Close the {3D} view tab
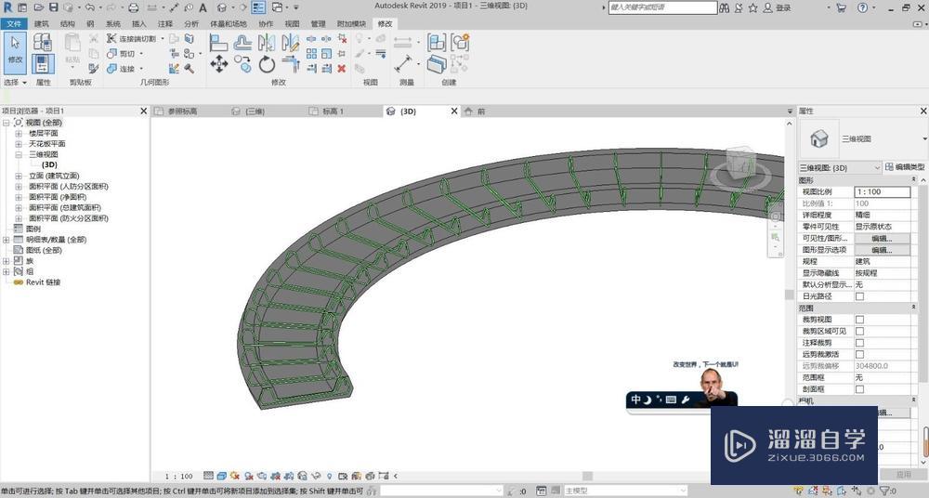The width and height of the screenshot is (929, 498). 454,111
